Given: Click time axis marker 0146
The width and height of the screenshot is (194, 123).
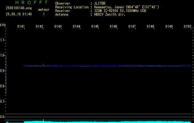Looking at the screenshot, I should [113, 26].
